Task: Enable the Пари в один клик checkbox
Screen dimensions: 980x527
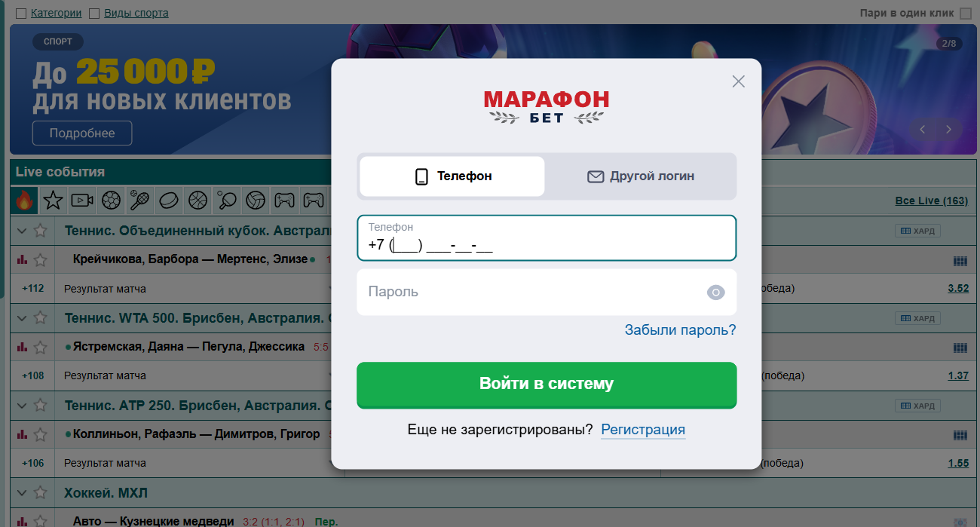Action: 967,12
